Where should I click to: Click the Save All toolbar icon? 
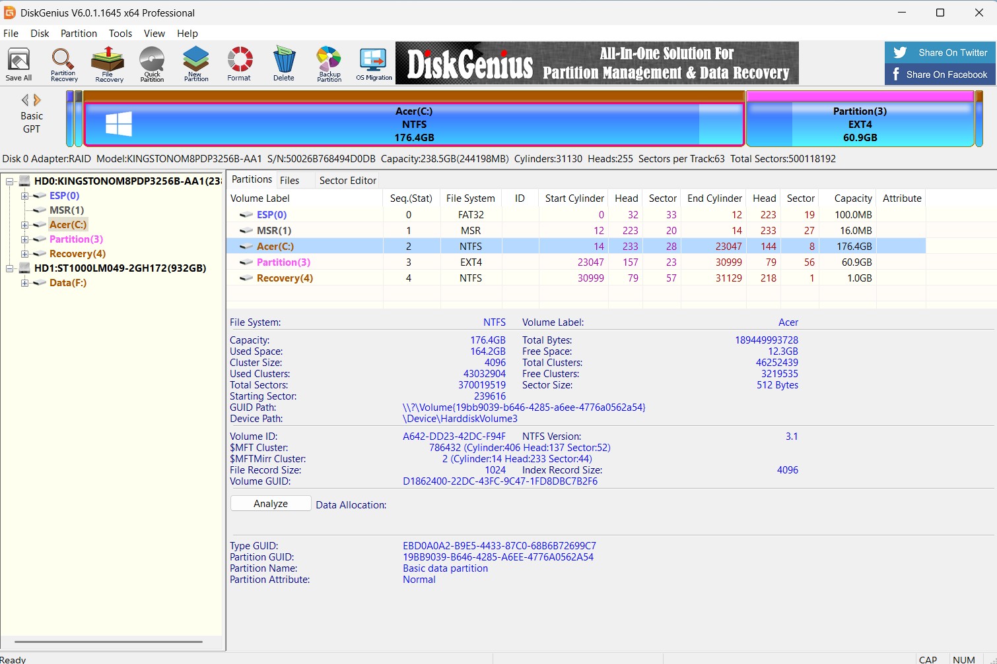tap(18, 64)
